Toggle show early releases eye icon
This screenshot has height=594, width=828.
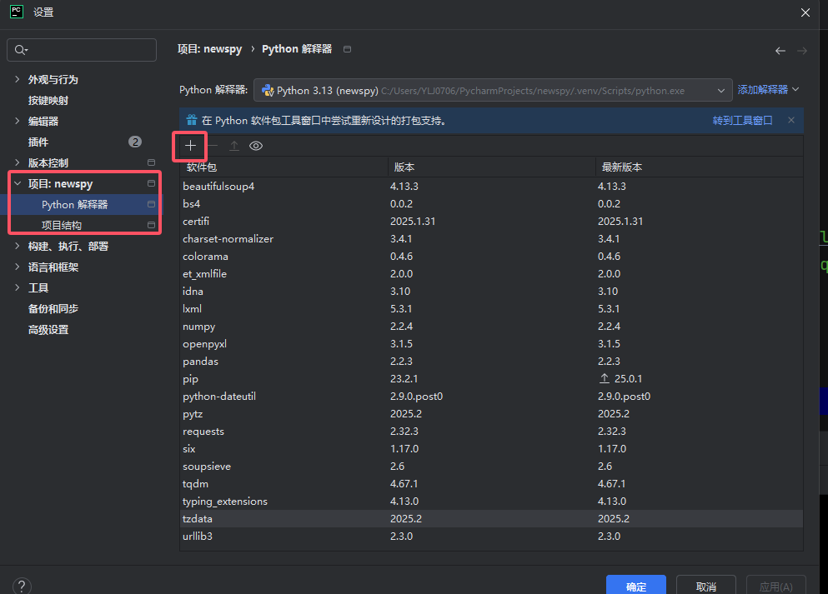[256, 146]
